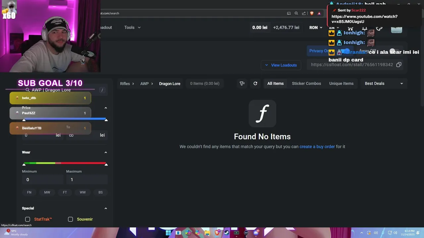The width and height of the screenshot is (424, 238).
Task: Copy the csfloat stall URL
Action: [399, 65]
